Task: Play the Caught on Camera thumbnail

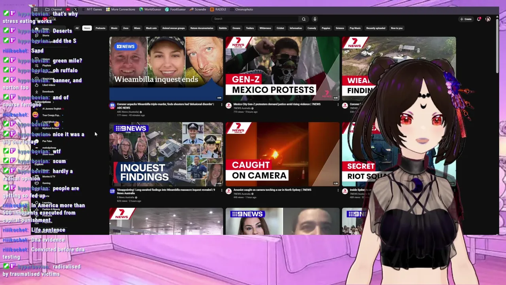Action: pyautogui.click(x=282, y=154)
